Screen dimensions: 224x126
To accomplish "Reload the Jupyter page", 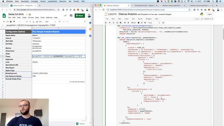I will [104, 10].
